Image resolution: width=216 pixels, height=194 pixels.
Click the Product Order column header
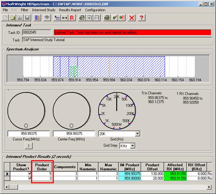(42, 167)
